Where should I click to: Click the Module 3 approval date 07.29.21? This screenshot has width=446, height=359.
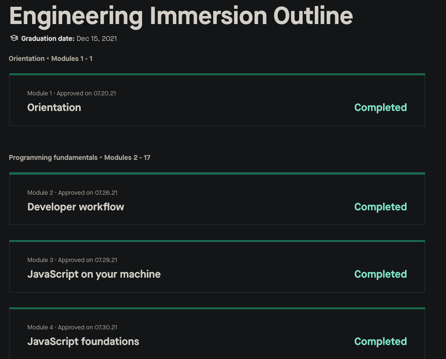click(106, 260)
